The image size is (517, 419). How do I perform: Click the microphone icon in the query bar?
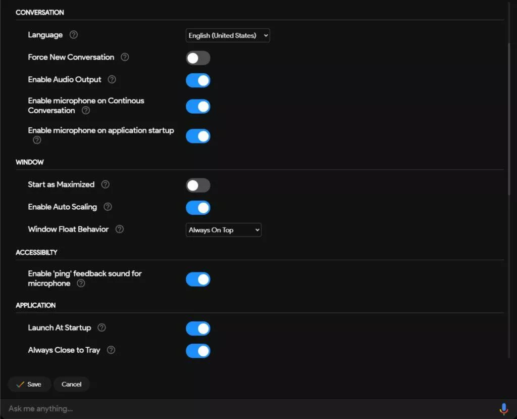(x=503, y=409)
